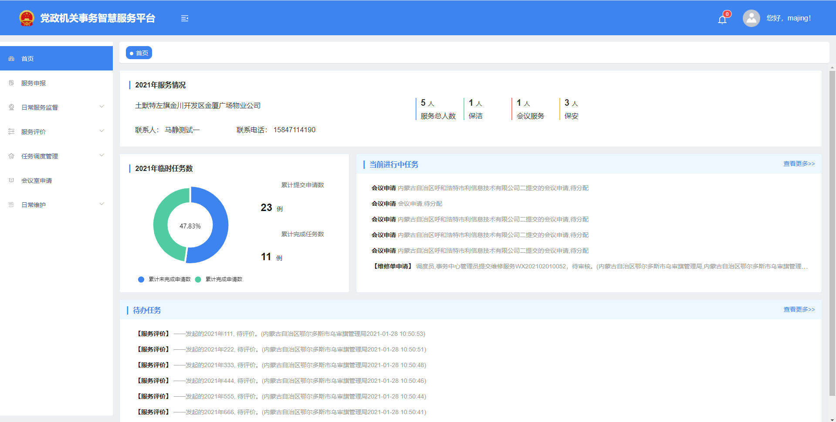
Task: Expand the 服务评价 submenu arrow
Action: coord(102,131)
